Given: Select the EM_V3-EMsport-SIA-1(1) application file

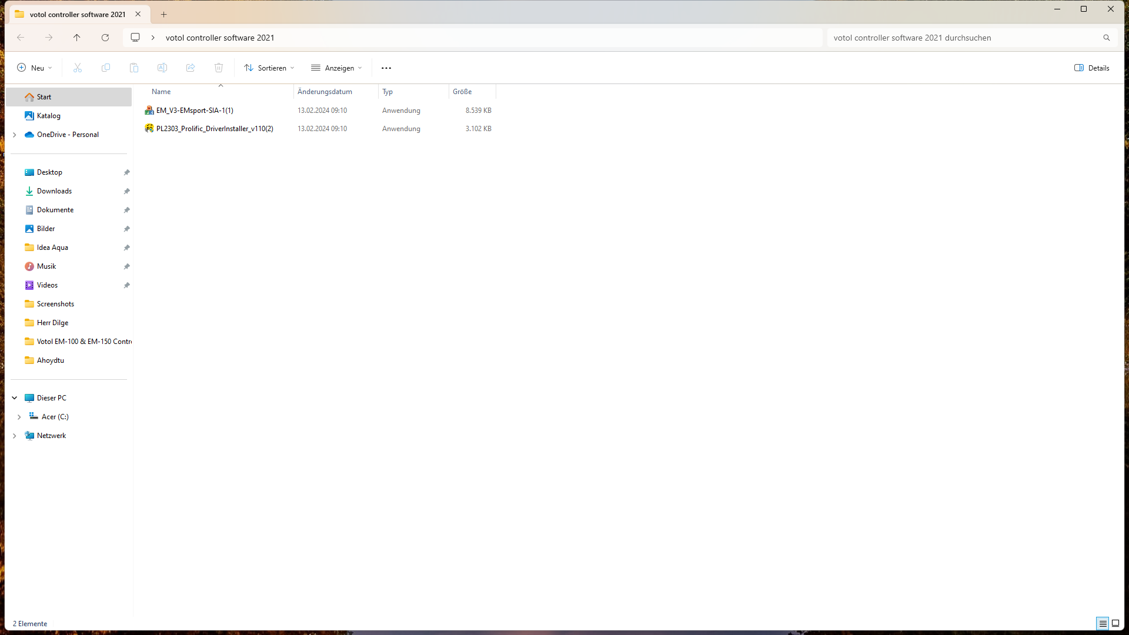Looking at the screenshot, I should click(195, 111).
